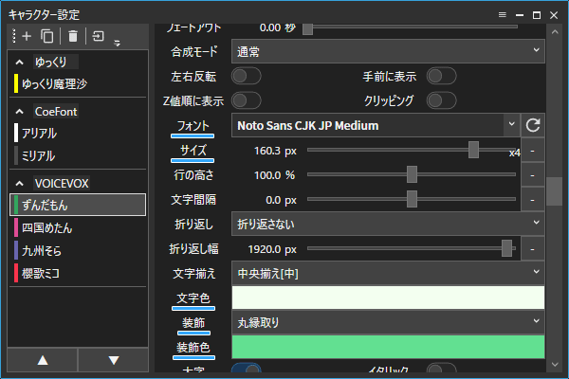Add a new character with plus icon

pos(27,36)
